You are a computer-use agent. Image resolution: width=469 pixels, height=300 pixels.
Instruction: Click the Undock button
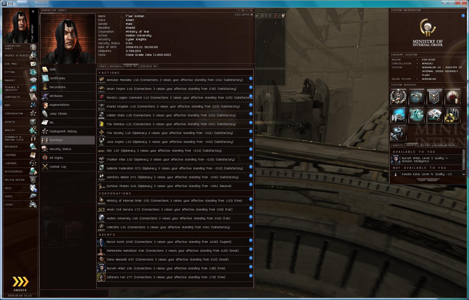20,283
